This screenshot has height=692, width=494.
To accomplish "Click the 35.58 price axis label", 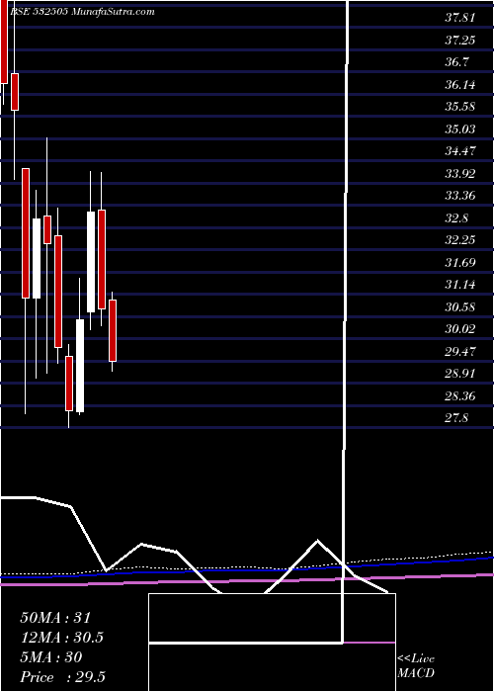I will point(460,107).
